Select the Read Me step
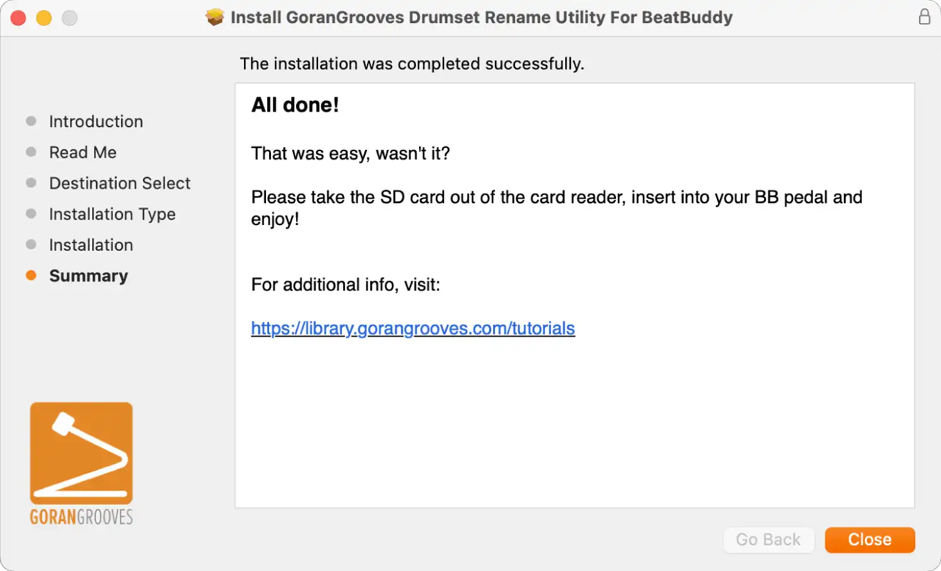Screen dimensions: 941x571 pyautogui.click(x=83, y=152)
